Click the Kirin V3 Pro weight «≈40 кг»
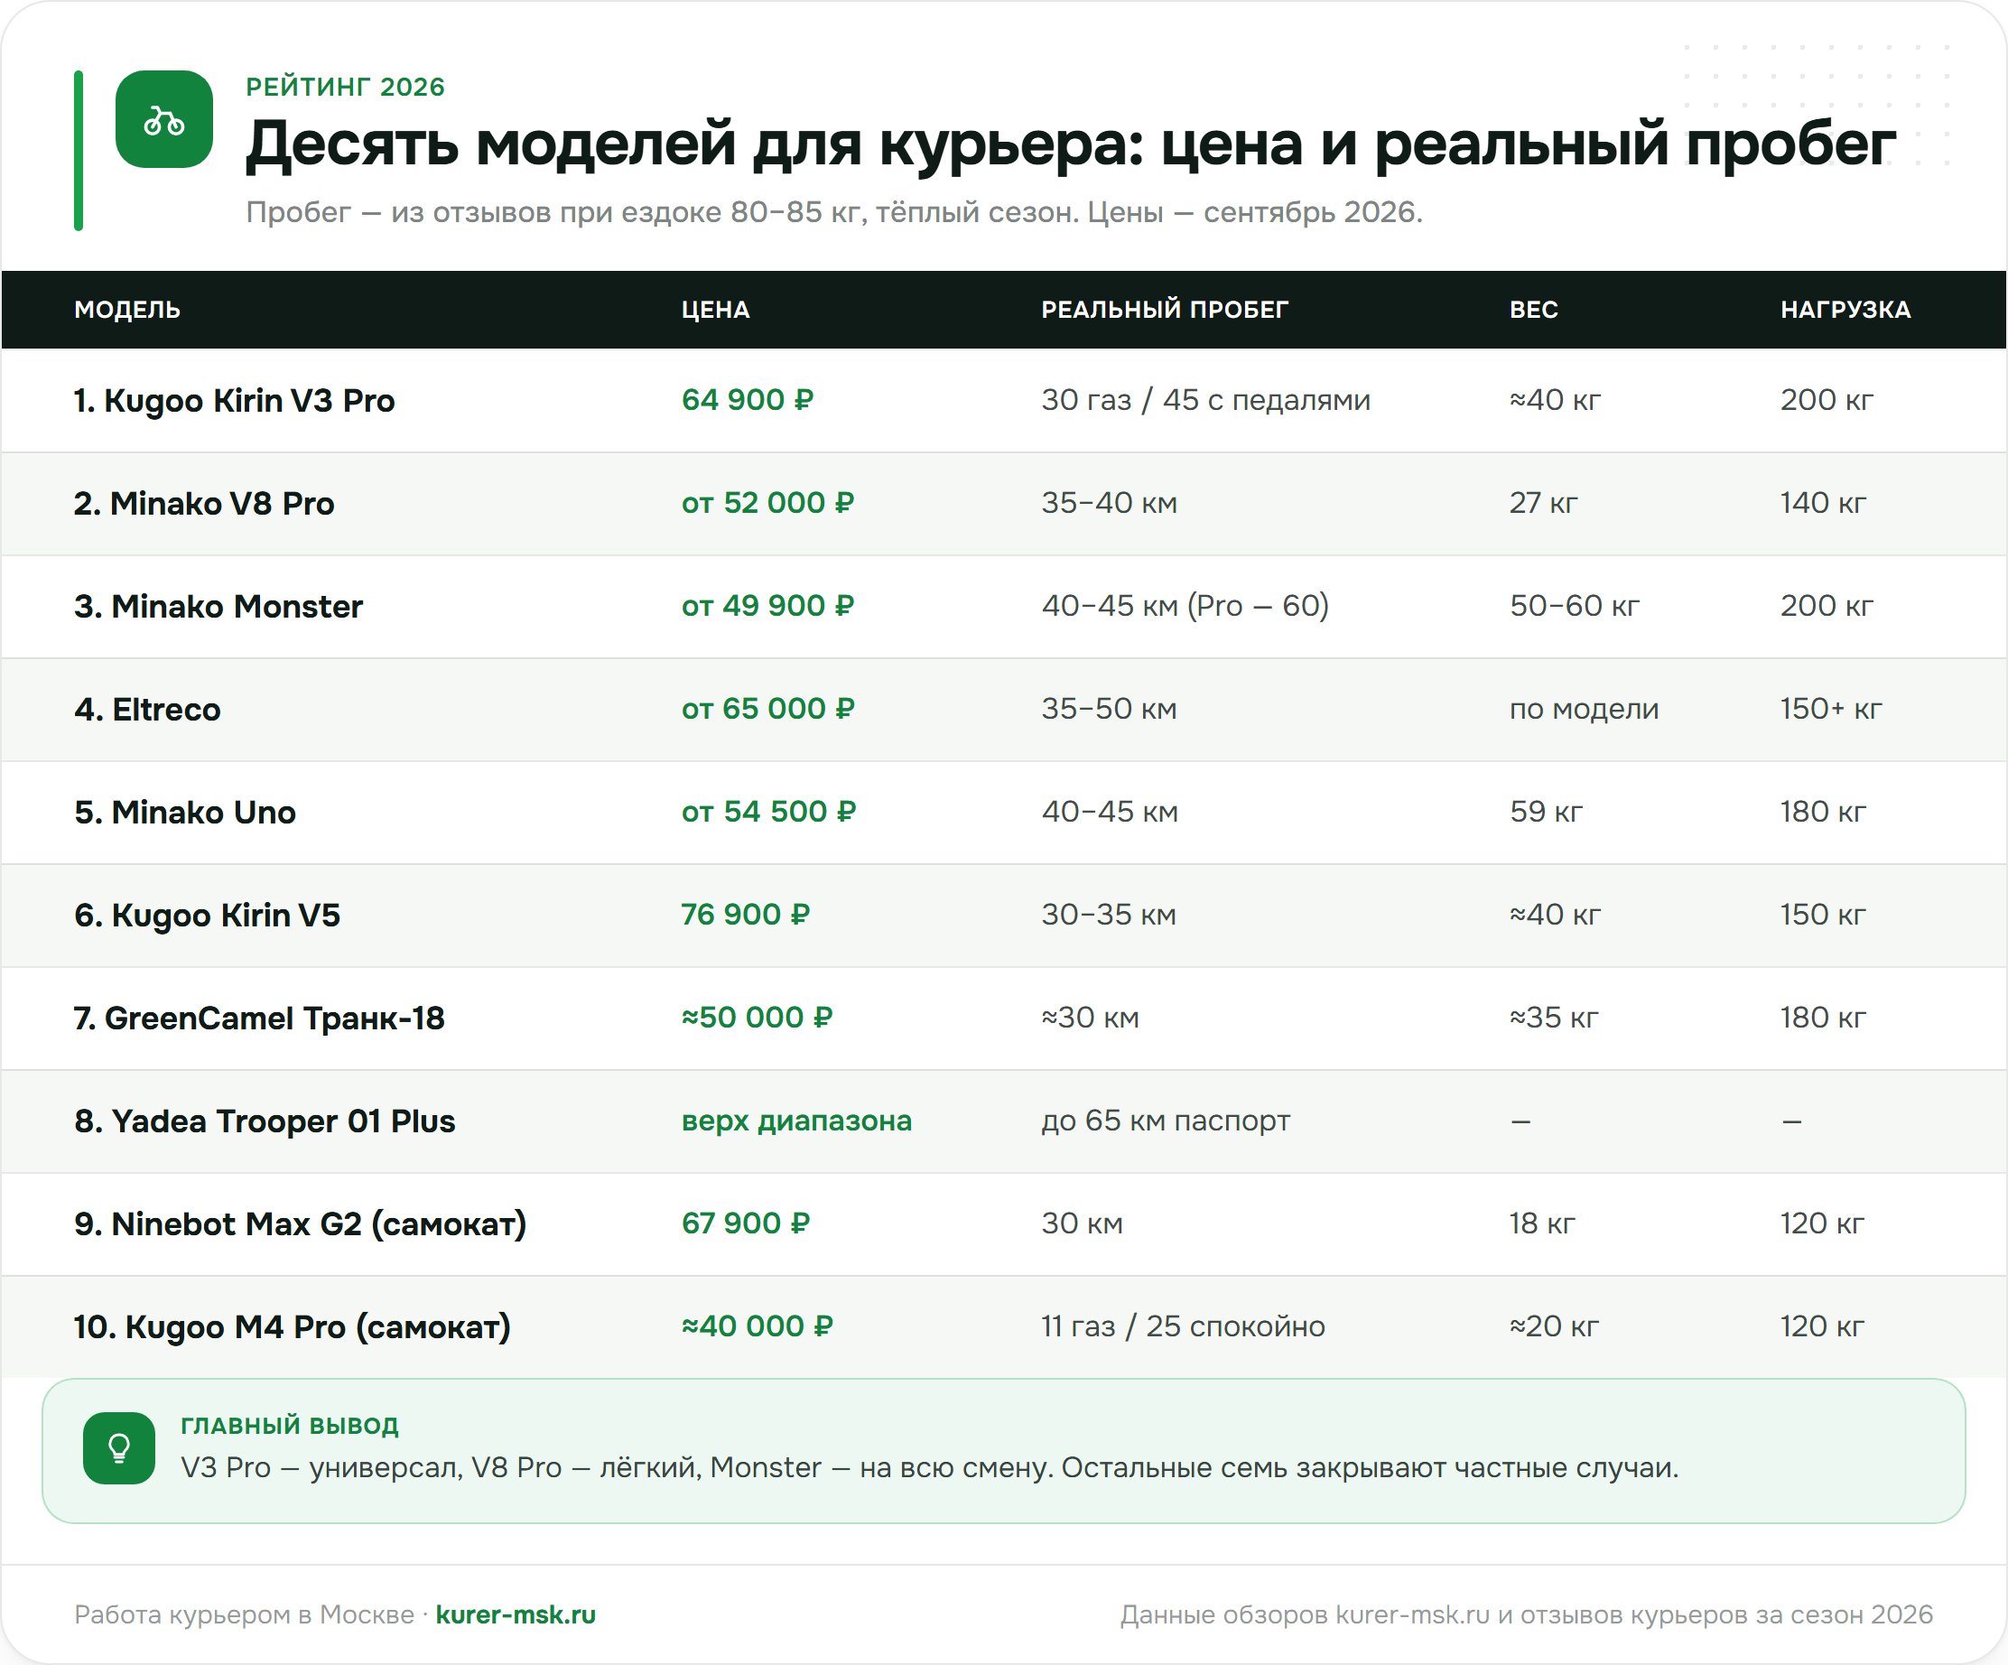This screenshot has width=2008, height=1665. coord(1555,400)
